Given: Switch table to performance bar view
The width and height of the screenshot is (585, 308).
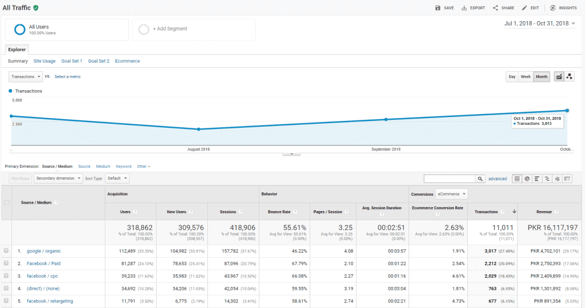Looking at the screenshot, I should (536, 179).
